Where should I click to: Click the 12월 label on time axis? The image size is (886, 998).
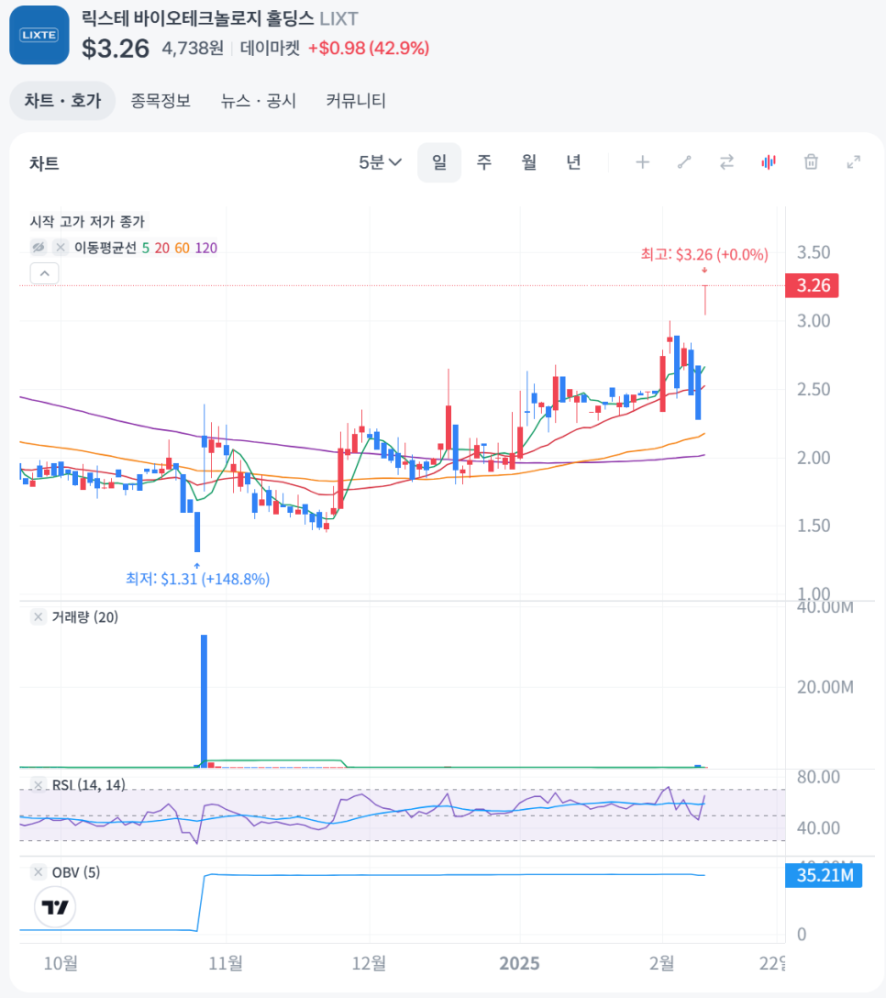(x=369, y=963)
